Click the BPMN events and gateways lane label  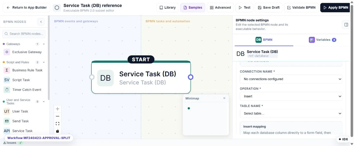(76, 21)
